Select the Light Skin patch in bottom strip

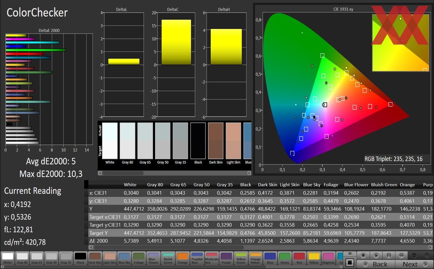click(x=109, y=258)
